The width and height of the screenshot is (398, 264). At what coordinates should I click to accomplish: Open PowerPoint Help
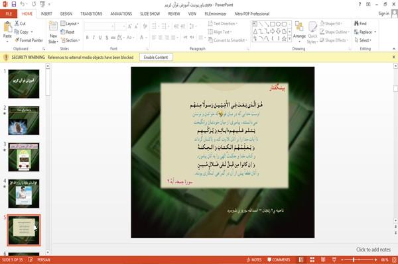(x=360, y=5)
